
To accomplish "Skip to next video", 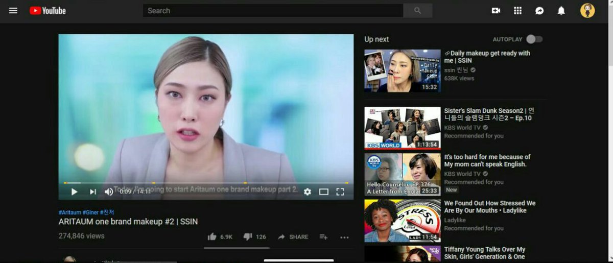I will click(93, 192).
